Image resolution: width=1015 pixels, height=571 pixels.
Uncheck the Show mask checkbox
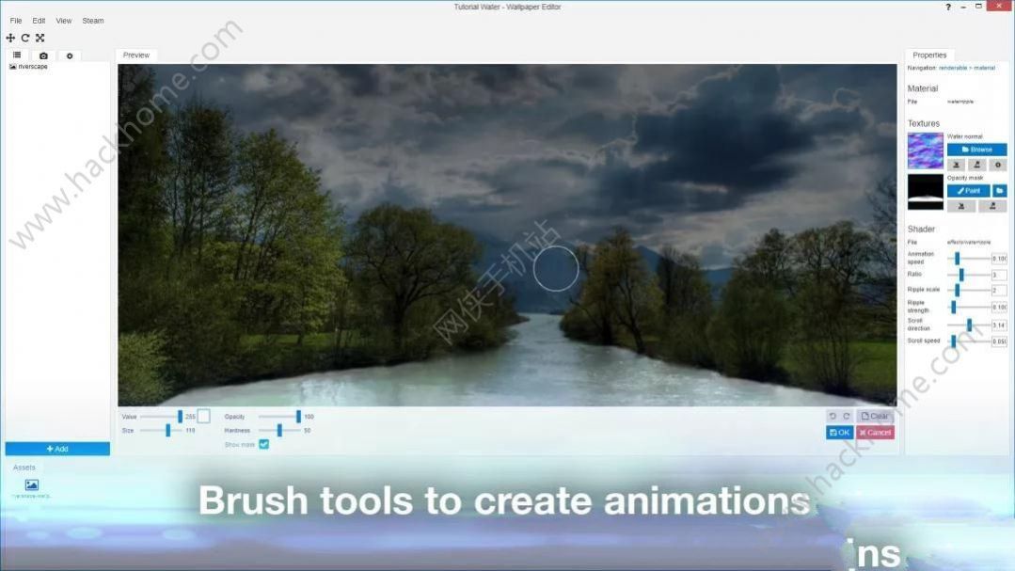[263, 444]
